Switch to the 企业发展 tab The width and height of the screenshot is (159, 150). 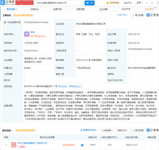pyautogui.click(x=103, y=9)
